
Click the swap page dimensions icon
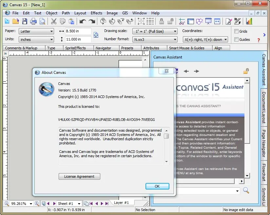(96, 35)
